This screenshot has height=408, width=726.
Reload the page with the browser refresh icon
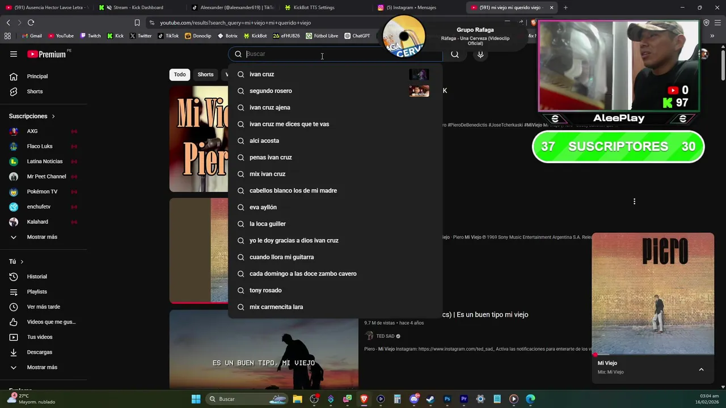(31, 23)
